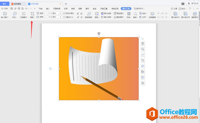
Task: Open the Rotate dropdown menu
Action: coord(135,15)
